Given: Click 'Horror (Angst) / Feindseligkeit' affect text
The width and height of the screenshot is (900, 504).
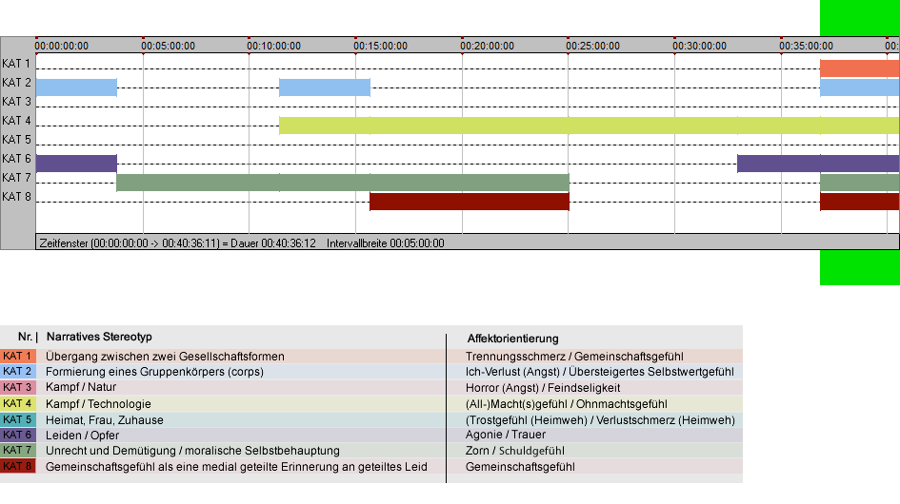Looking at the screenshot, I should point(543,388).
